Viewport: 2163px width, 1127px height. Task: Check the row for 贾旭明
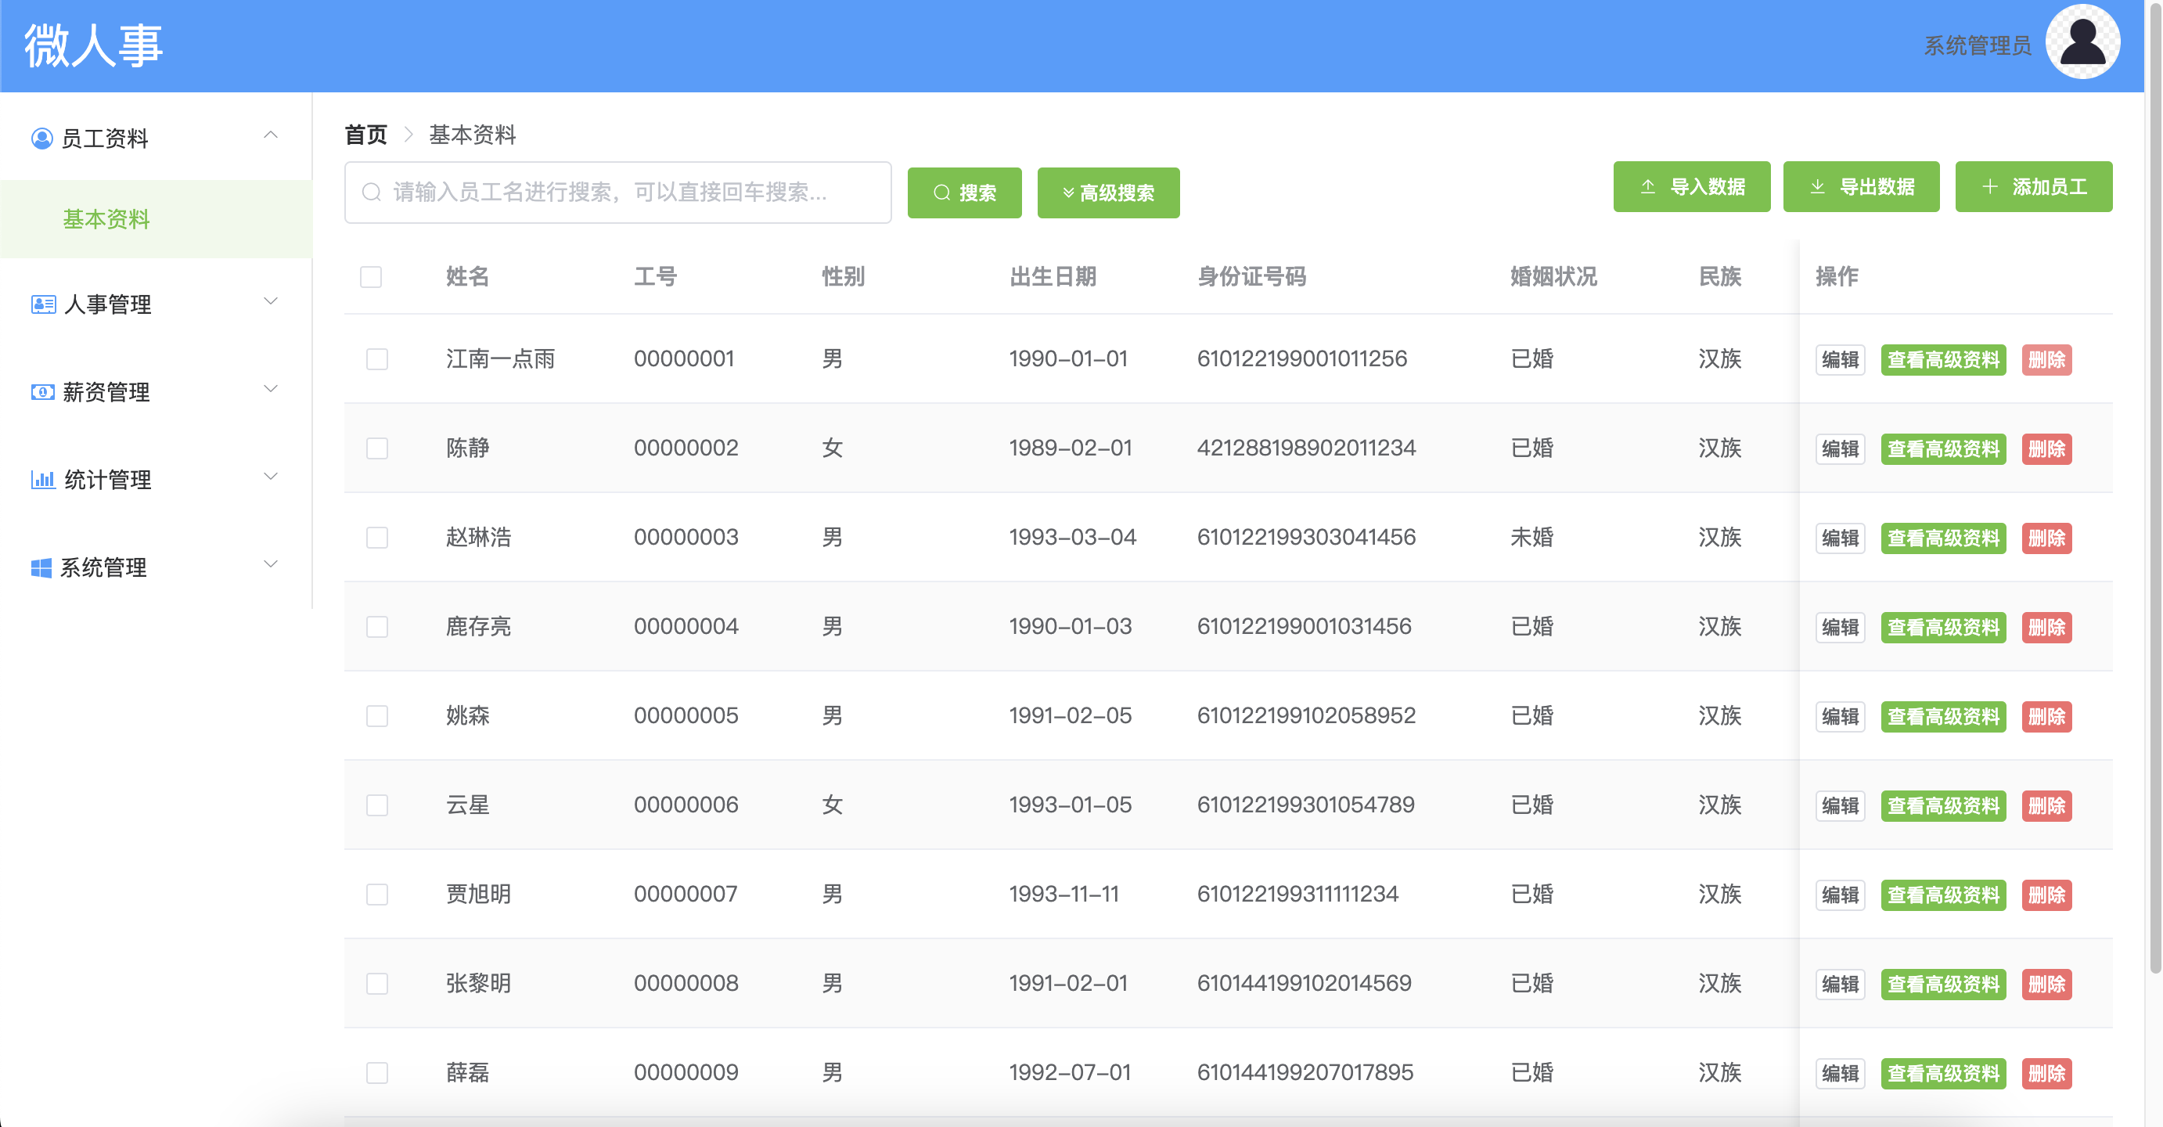377,895
